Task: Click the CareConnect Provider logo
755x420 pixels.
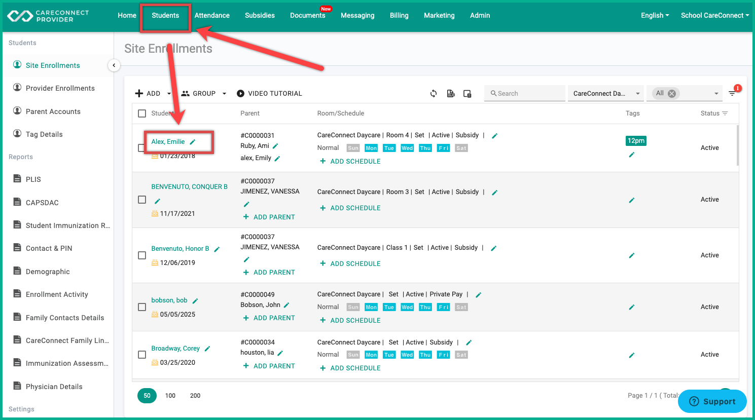Action: 48,16
